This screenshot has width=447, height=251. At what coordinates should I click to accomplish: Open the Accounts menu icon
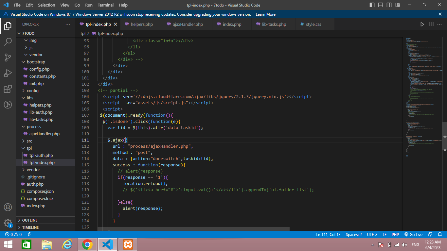(x=8, y=207)
